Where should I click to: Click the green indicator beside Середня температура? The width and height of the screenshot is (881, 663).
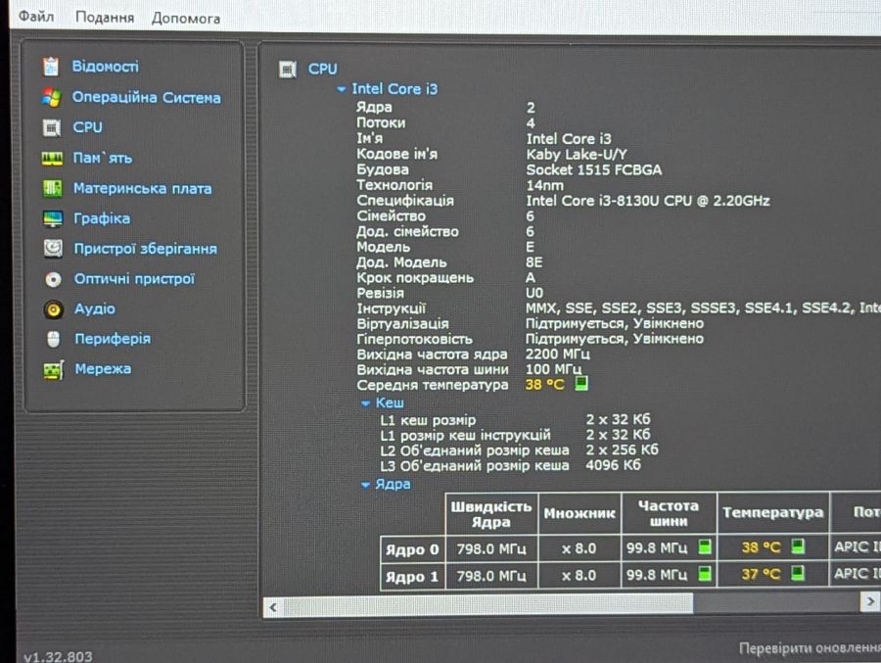pyautogui.click(x=581, y=384)
